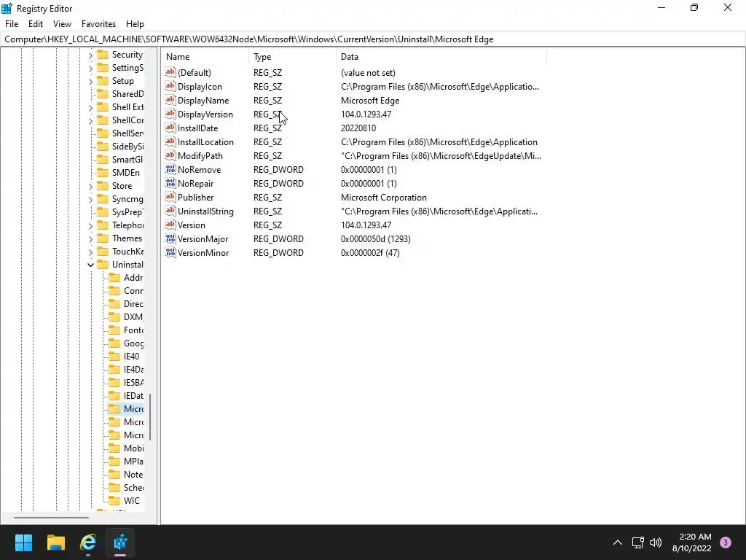Expand the Themes key

point(90,238)
